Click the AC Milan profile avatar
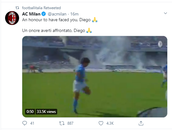The height and width of the screenshot is (130, 172). coord(12,18)
